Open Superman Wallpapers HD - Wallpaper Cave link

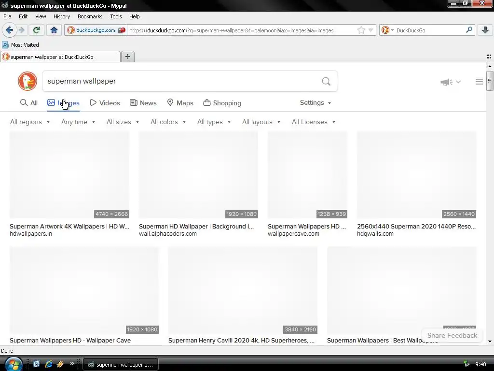pyautogui.click(x=70, y=341)
